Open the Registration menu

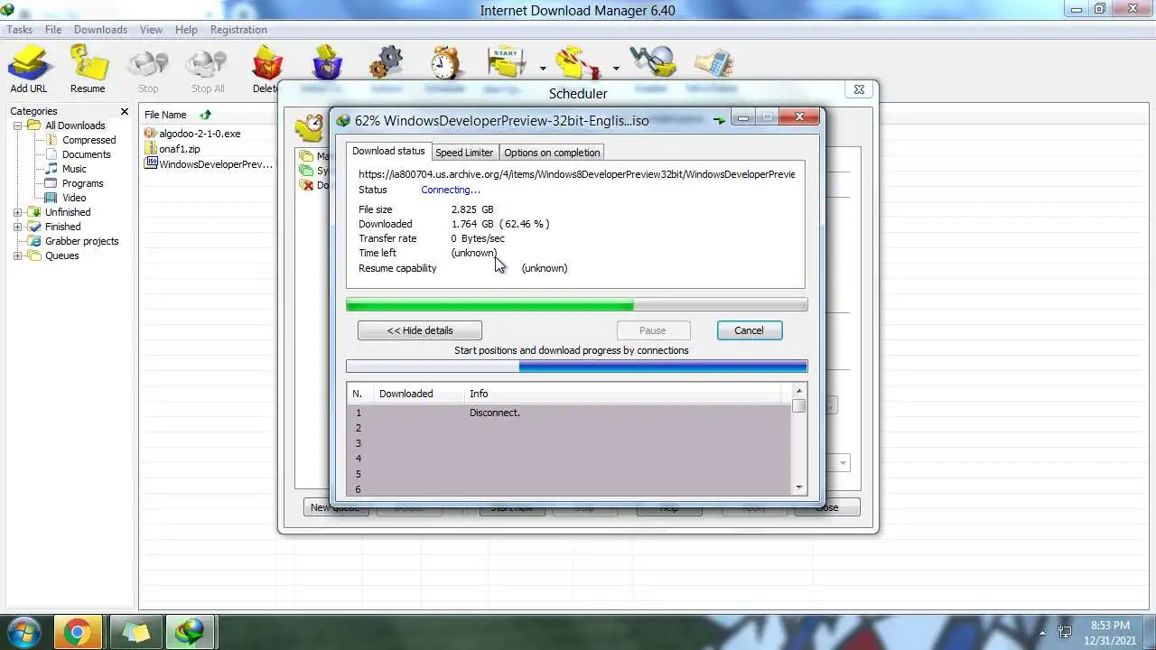tap(238, 30)
